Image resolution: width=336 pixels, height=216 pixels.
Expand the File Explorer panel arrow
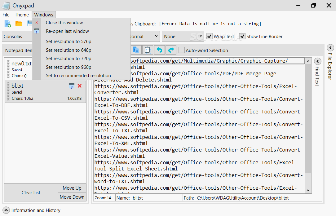[330, 48]
